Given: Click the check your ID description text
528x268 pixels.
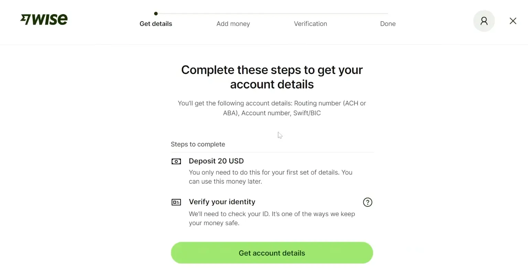Looking at the screenshot, I should (272, 218).
